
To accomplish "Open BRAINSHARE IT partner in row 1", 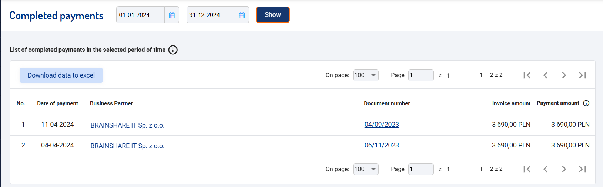I will (x=127, y=125).
